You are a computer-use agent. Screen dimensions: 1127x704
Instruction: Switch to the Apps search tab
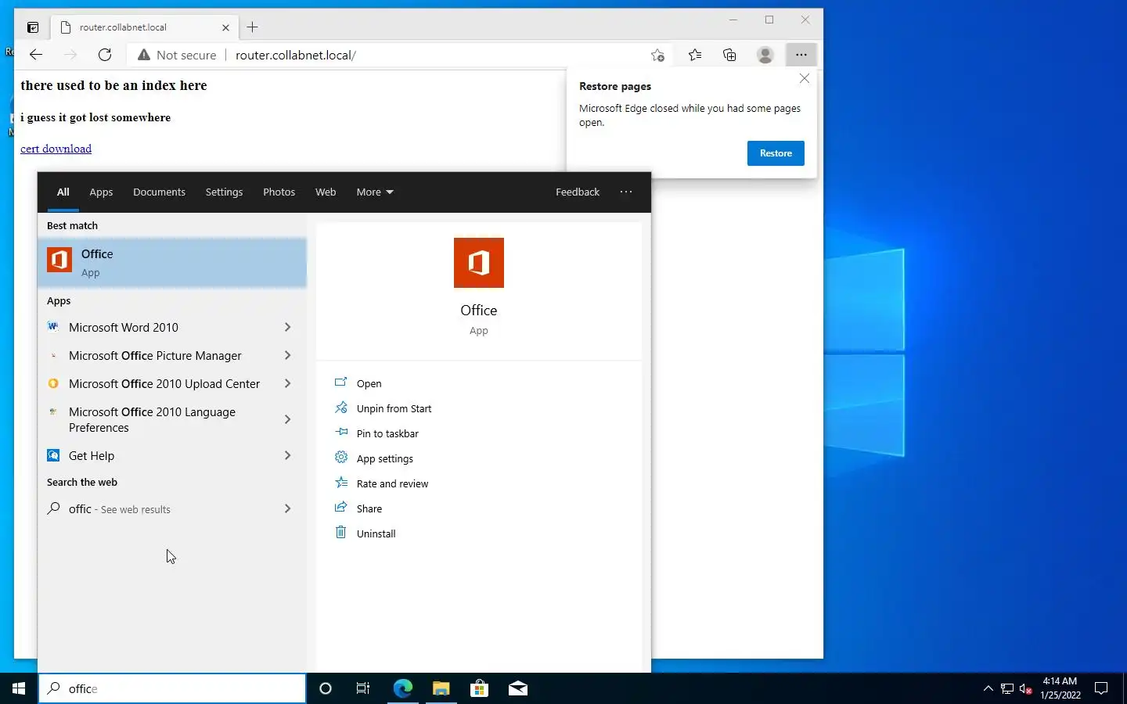click(101, 192)
